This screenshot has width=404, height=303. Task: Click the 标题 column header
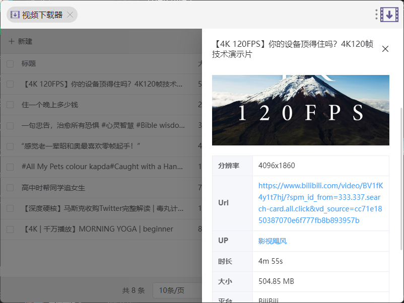pyautogui.click(x=29, y=64)
